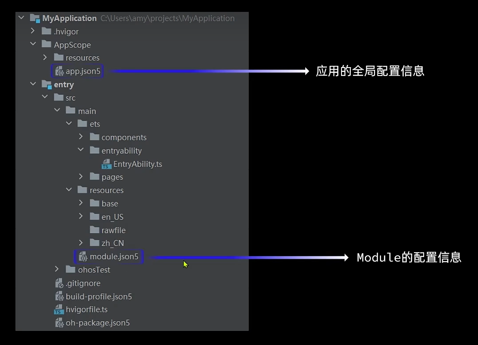Expand the components folder
Image resolution: width=478 pixels, height=345 pixels.
coord(80,137)
